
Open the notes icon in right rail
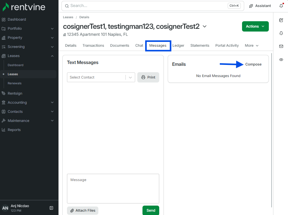pos(281,20)
